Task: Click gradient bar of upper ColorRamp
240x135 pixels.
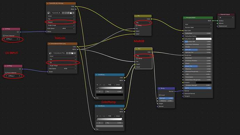Action: [x=110, y=88]
